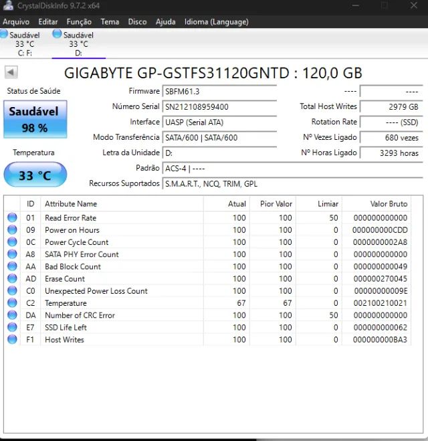This screenshot has height=441, width=428.
Task: Select the Number of CRC Error name
Action: point(80,315)
